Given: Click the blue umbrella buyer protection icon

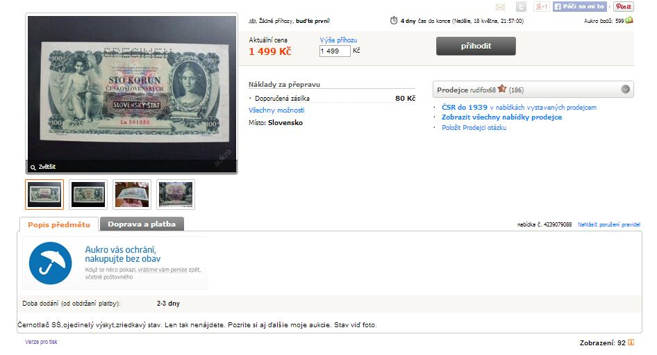Looking at the screenshot, I should 50,263.
